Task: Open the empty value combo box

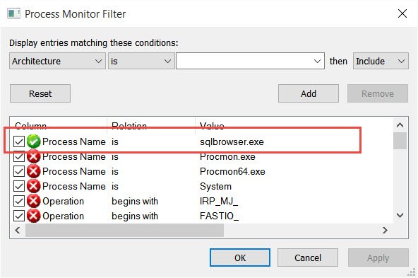Action: point(250,61)
